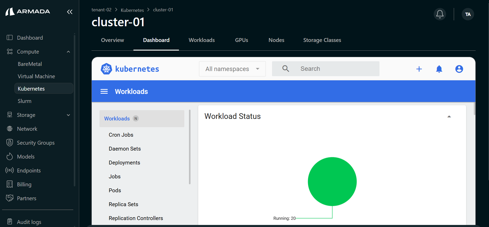This screenshot has height=227, width=489.
Task: Open Virtual Machine in sidebar
Action: (x=36, y=76)
